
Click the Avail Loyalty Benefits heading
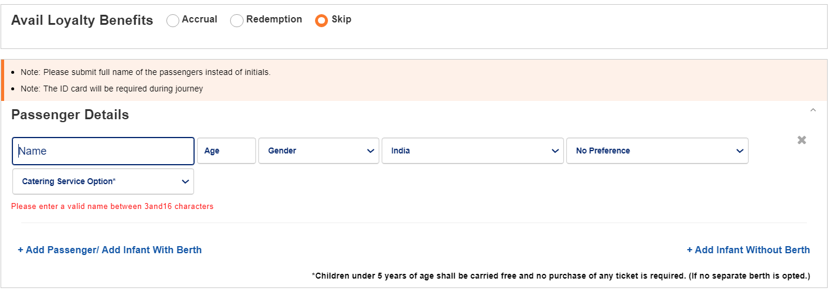(x=82, y=21)
